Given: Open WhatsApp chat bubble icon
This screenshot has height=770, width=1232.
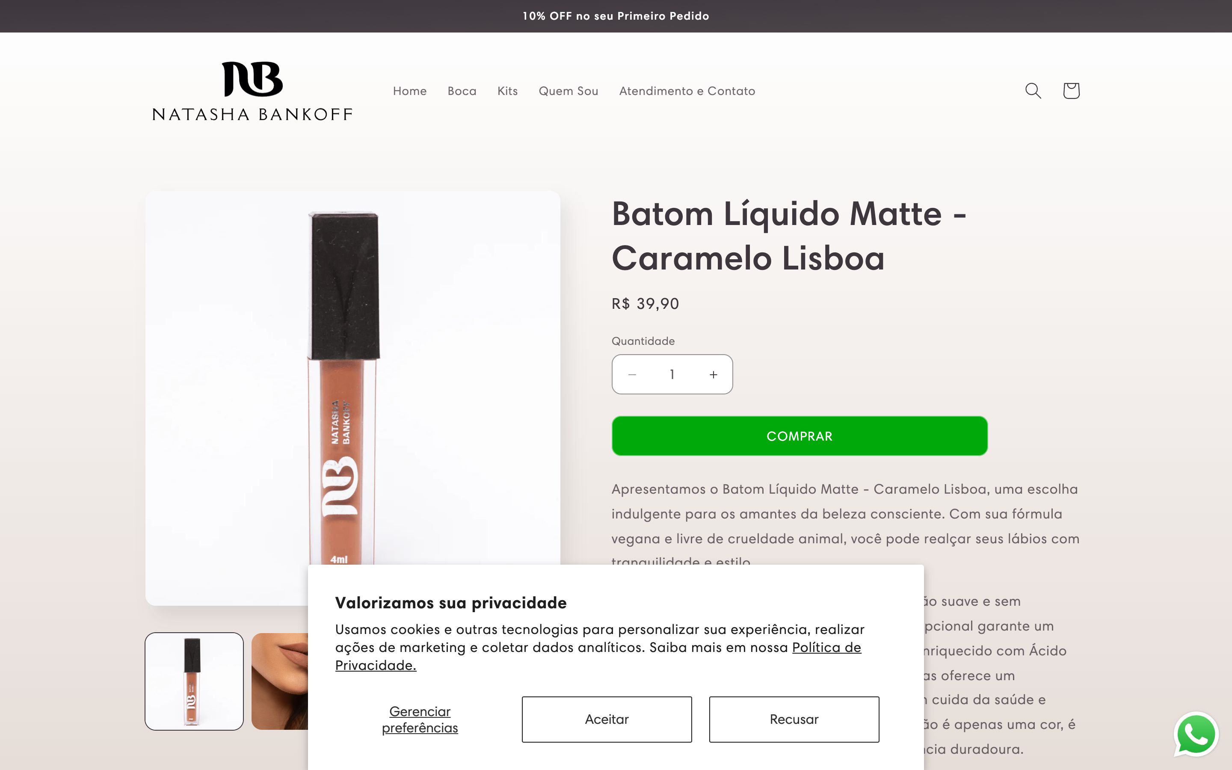Looking at the screenshot, I should 1196,734.
